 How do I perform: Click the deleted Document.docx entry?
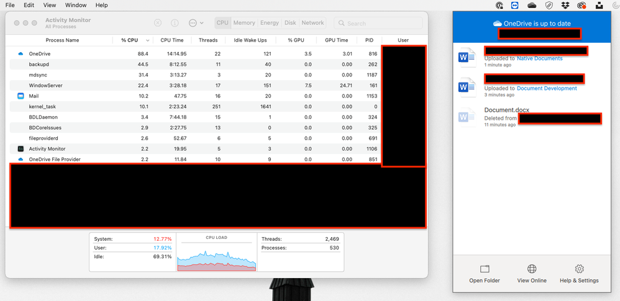531,117
